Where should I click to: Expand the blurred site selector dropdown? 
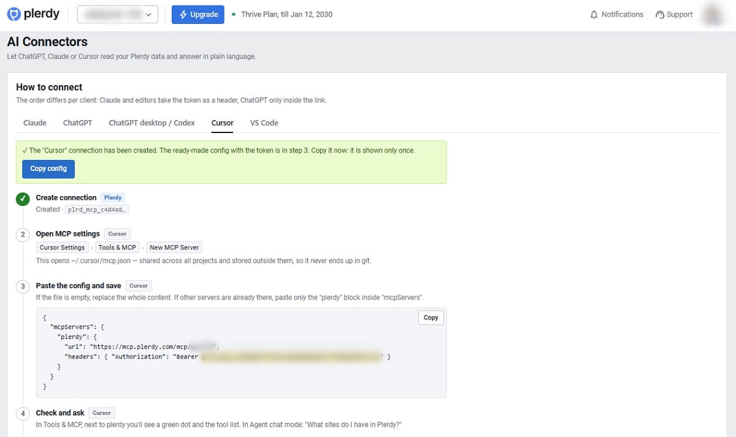[x=118, y=14]
